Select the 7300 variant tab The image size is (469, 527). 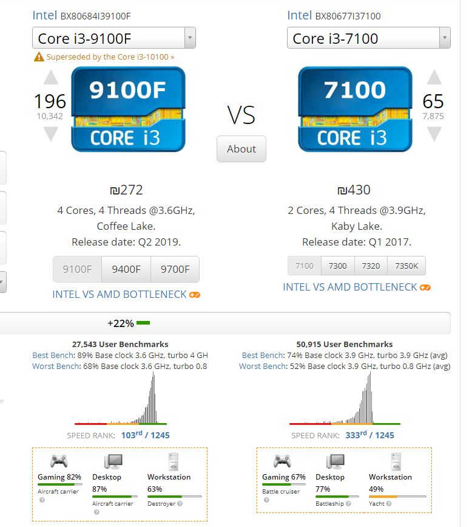(x=337, y=266)
